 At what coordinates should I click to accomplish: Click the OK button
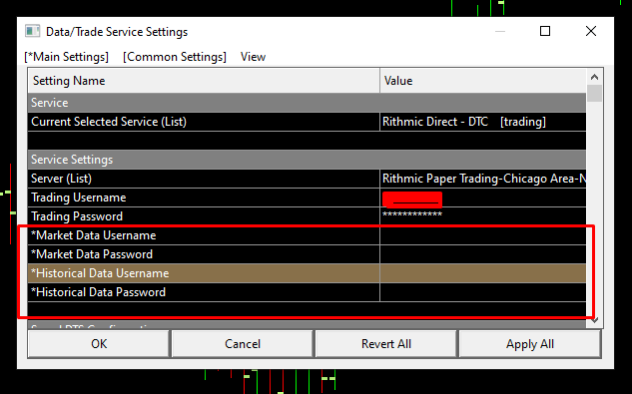point(99,344)
